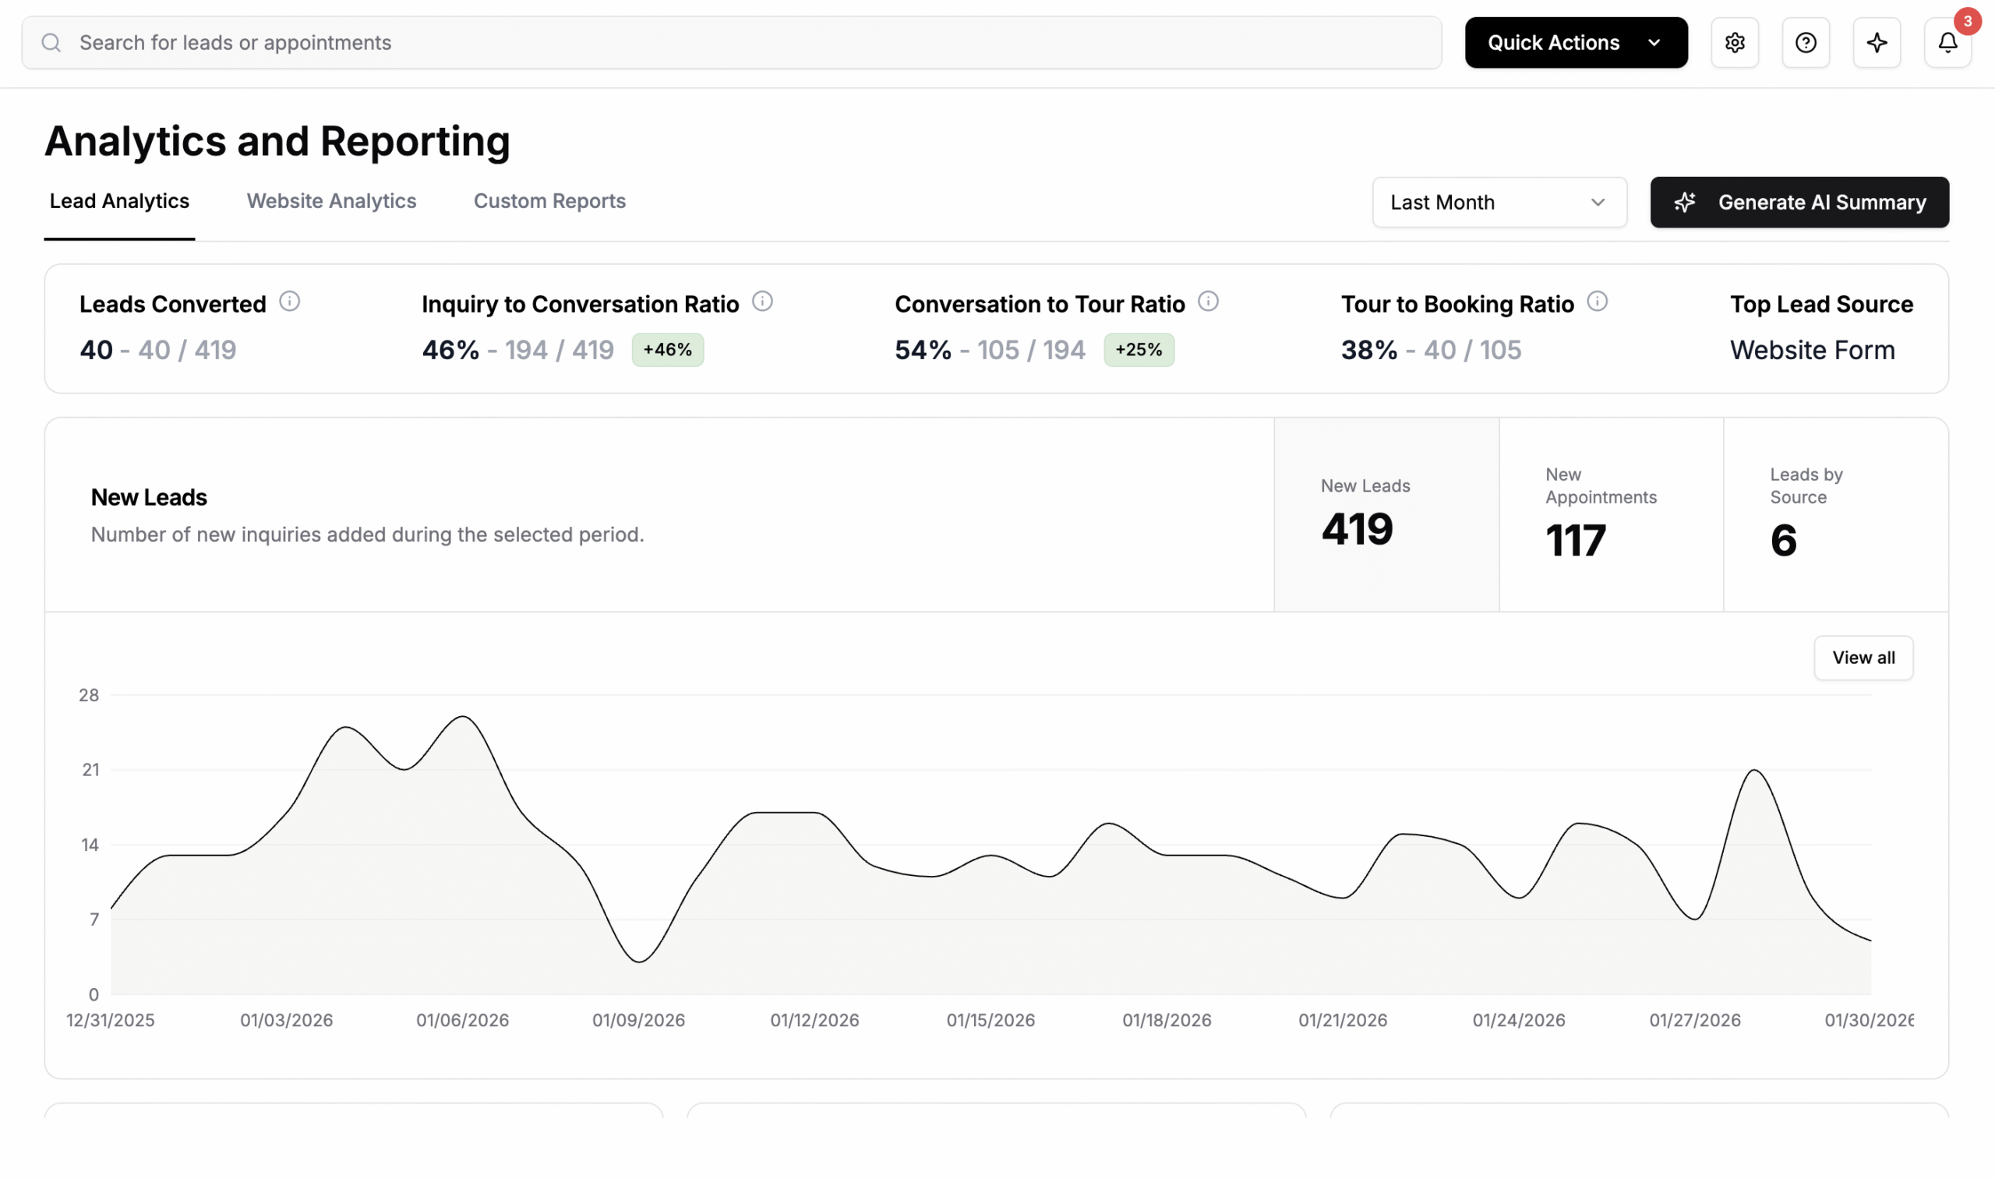Click the help question mark icon
Screen dimensions: 1995x1179
[1805, 43]
